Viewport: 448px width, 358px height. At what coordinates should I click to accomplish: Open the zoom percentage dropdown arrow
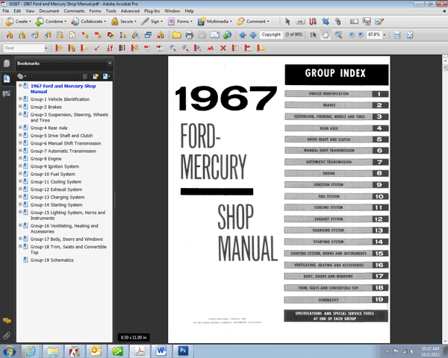click(385, 35)
